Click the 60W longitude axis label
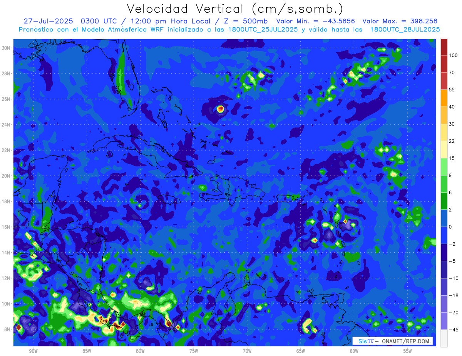This screenshot has height=356, width=462. (x=354, y=351)
